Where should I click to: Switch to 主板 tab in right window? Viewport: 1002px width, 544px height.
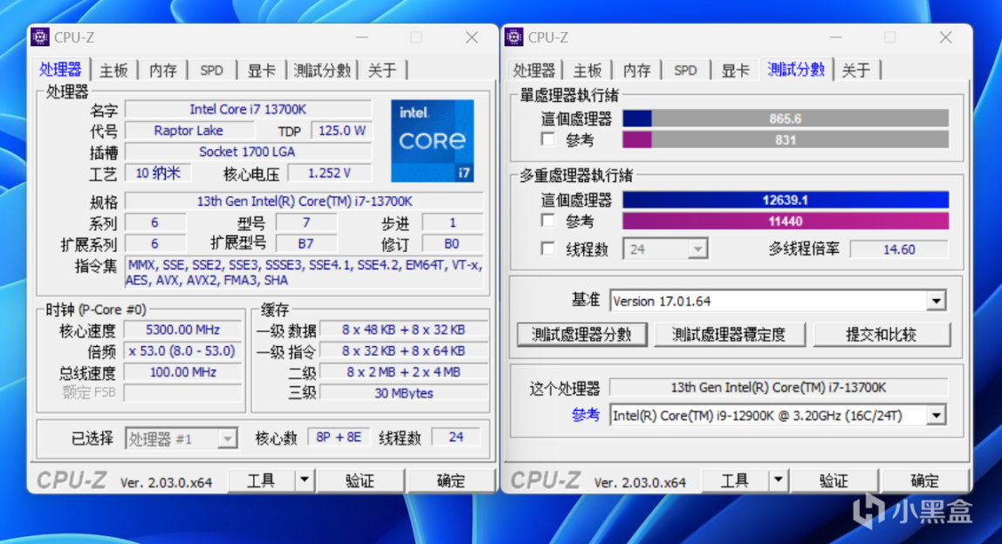pos(587,71)
